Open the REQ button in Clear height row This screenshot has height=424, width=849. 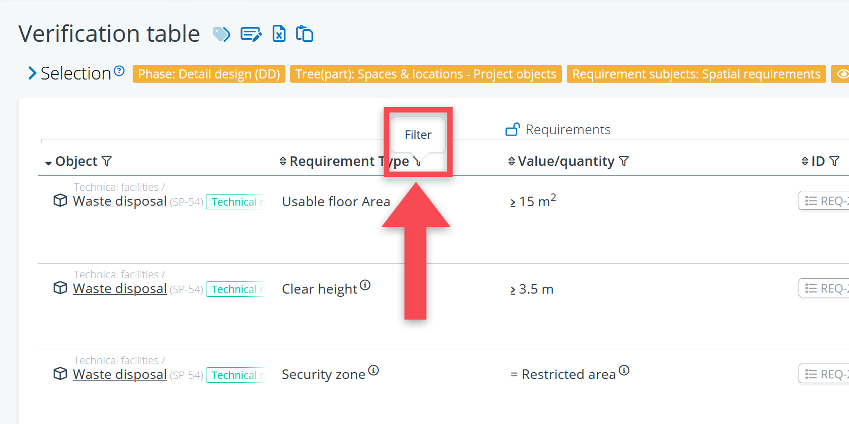(824, 289)
